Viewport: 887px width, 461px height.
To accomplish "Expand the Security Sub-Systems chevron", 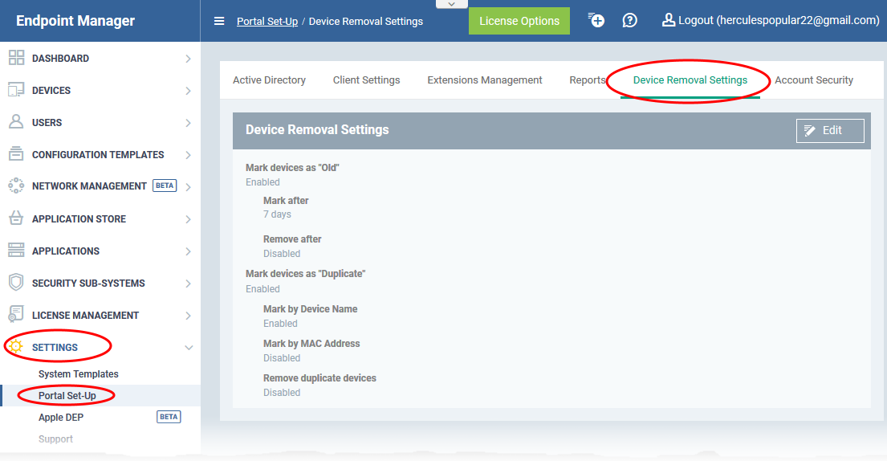I will pos(189,284).
